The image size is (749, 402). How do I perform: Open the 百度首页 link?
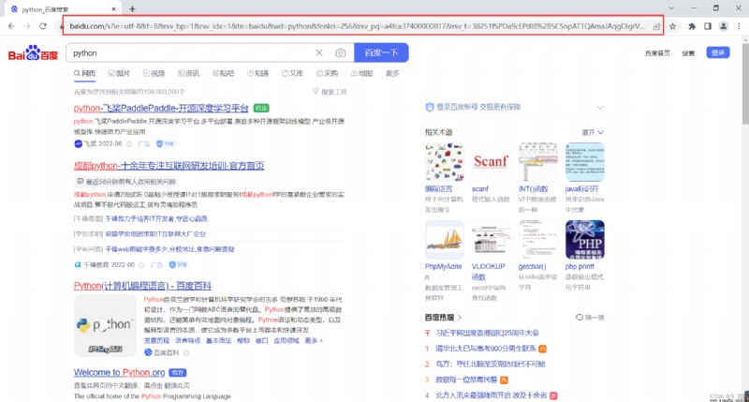coord(657,53)
